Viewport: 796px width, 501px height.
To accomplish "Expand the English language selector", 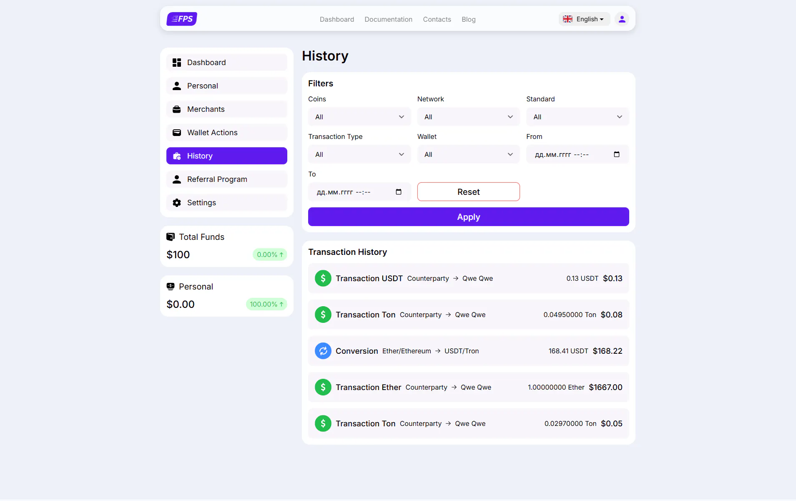I will click(584, 19).
